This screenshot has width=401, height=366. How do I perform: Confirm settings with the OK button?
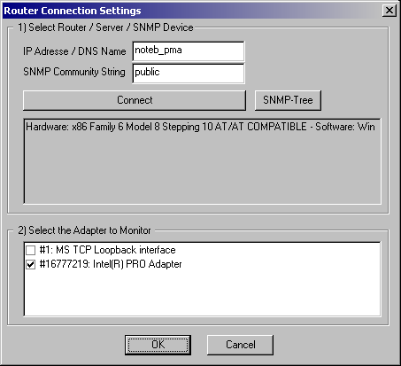(158, 345)
